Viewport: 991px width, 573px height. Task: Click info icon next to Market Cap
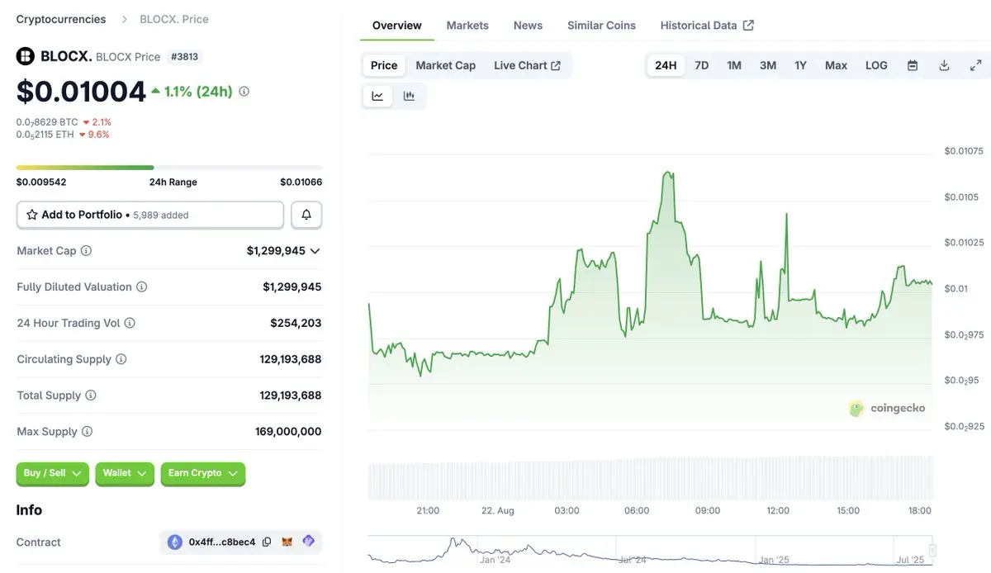coord(86,250)
